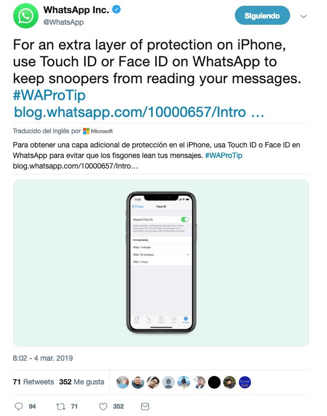Viewport: 327px width, 416px height.
Task: Open the 352 Me gusta list
Action: coord(82,382)
